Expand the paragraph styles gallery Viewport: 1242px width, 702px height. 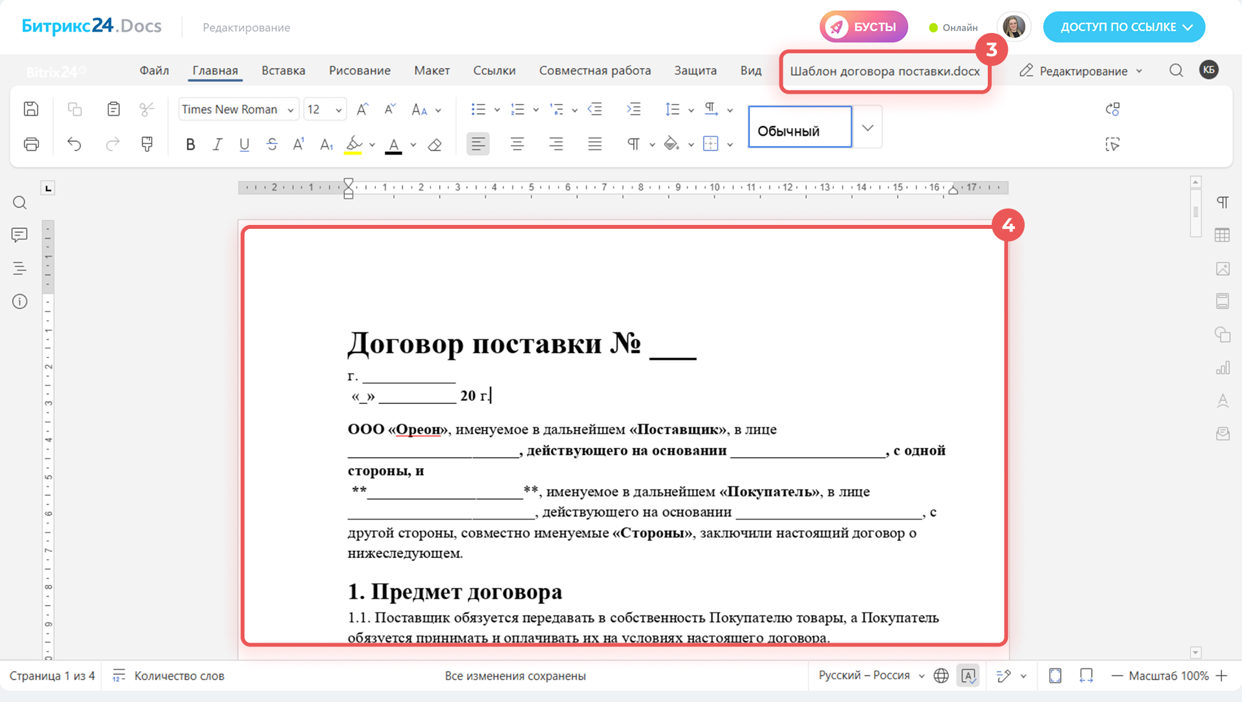867,127
